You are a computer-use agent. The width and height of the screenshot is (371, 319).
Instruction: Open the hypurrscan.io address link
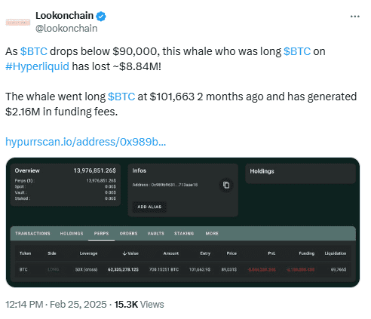point(85,142)
